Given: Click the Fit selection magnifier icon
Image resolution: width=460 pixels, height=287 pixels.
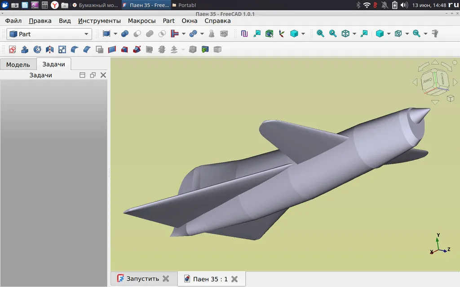Looking at the screenshot, I should pyautogui.click(x=333, y=34).
